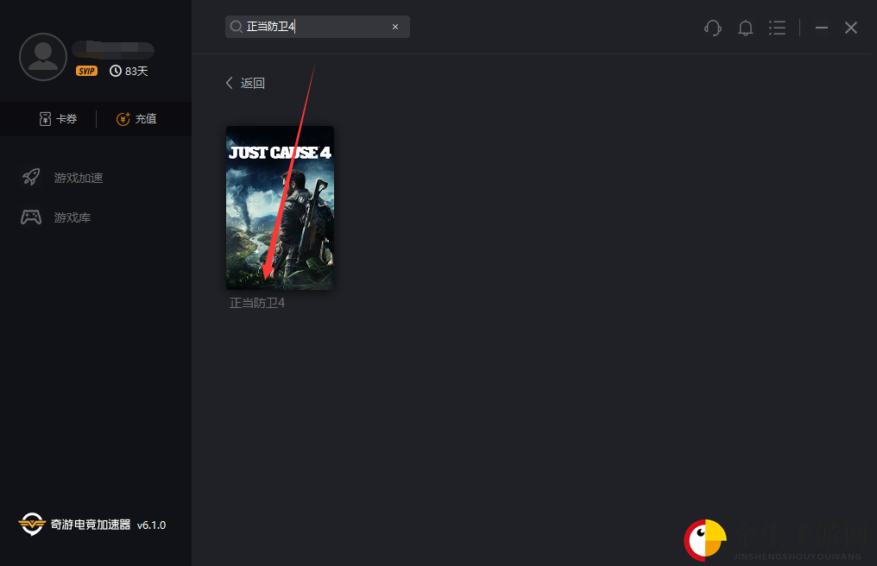Click the search magnifier icon
The width and height of the screenshot is (877, 566).
236,27
